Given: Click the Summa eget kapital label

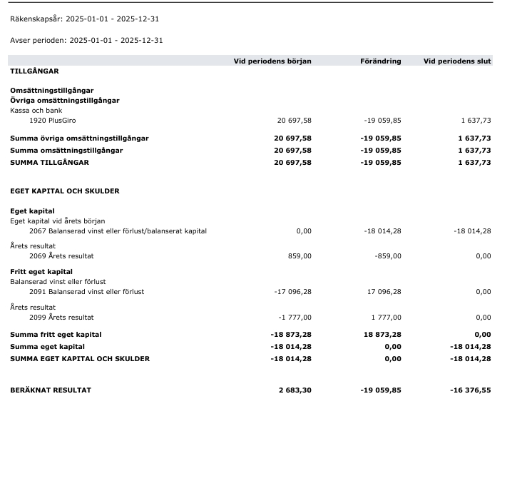Looking at the screenshot, I should pos(48,347).
